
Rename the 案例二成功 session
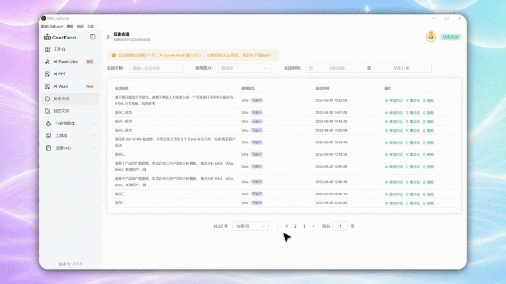pos(413,113)
